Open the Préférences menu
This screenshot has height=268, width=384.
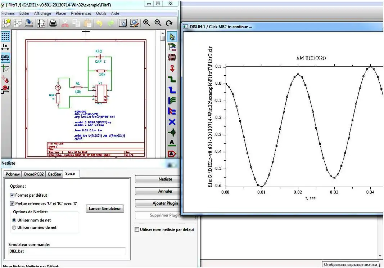point(81,13)
